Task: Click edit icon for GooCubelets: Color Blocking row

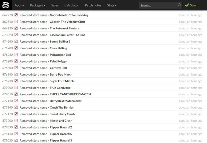Action: [16, 15]
